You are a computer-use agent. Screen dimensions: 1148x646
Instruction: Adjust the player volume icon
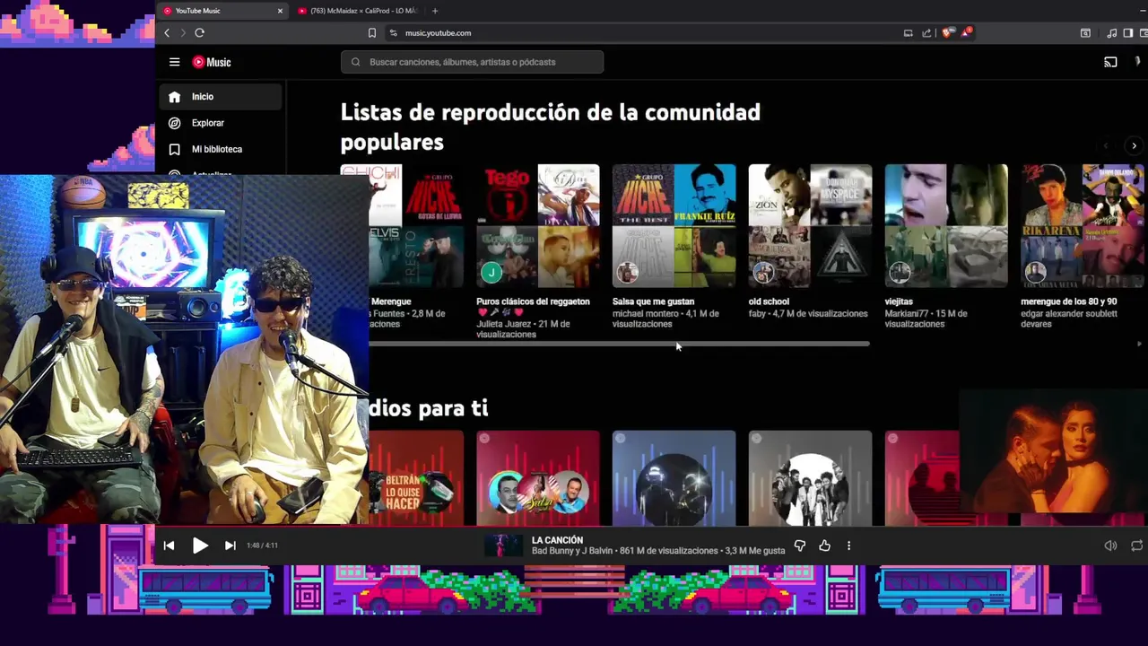[x=1110, y=546]
